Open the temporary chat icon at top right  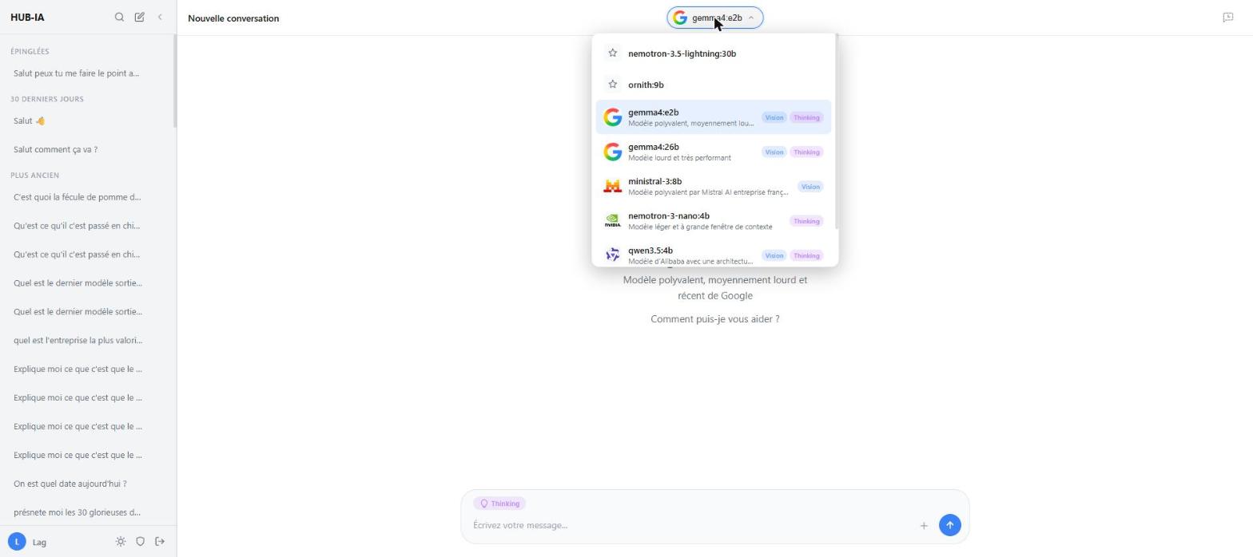[x=1228, y=18]
